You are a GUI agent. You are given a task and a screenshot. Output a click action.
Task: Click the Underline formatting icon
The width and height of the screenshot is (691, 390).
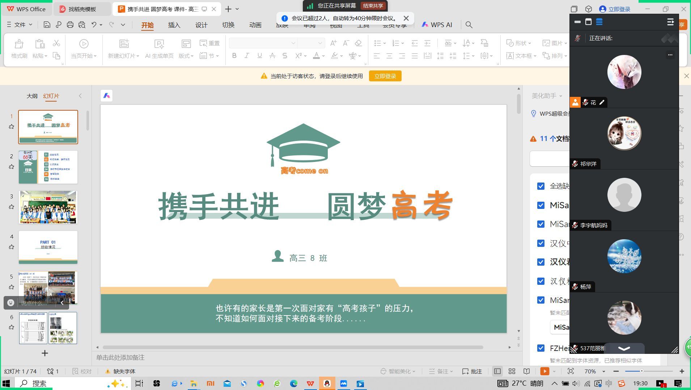pos(259,56)
